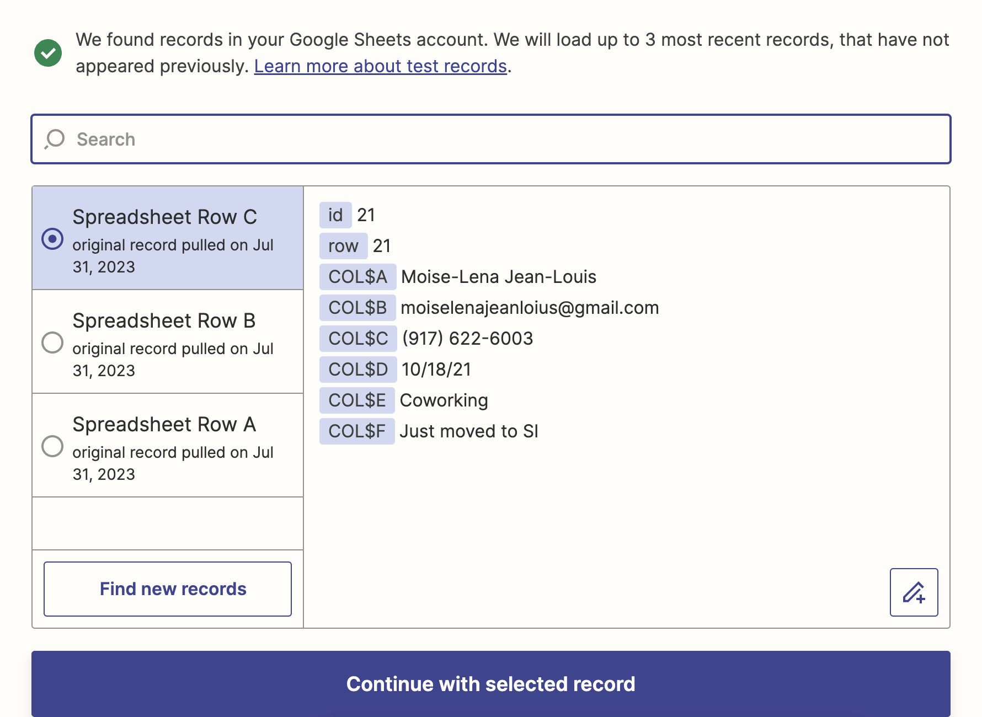Click the Just moved to SI value
Viewport: 982px width, 717px height.
pos(469,431)
